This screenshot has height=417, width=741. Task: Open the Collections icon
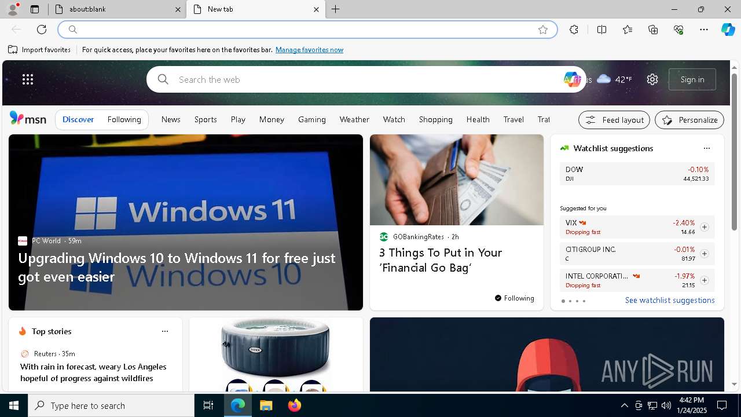(x=653, y=30)
